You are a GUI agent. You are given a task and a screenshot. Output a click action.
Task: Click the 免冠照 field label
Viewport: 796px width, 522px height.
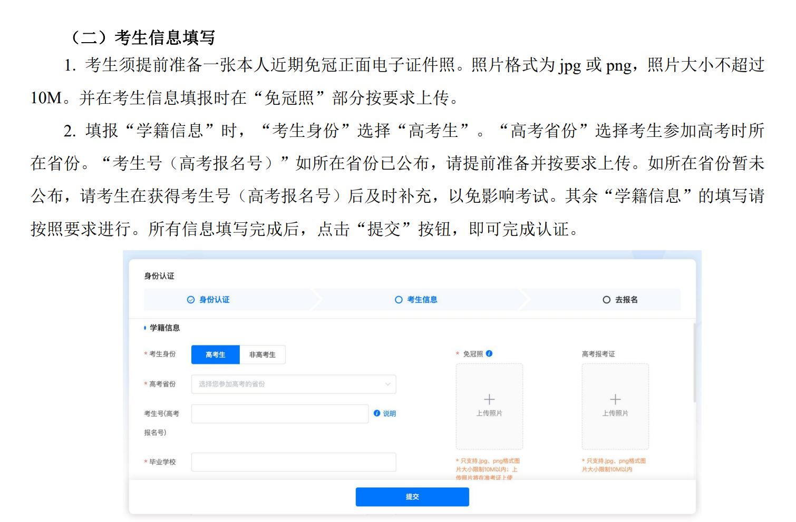click(473, 354)
